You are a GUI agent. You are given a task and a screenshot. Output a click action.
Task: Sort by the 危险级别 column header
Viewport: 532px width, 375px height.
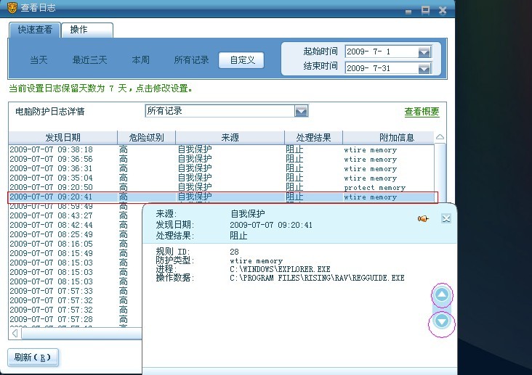coord(146,138)
